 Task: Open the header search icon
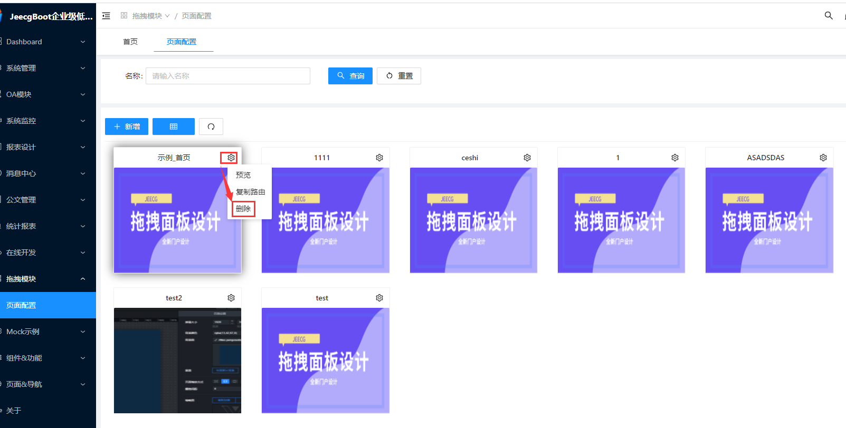click(829, 16)
